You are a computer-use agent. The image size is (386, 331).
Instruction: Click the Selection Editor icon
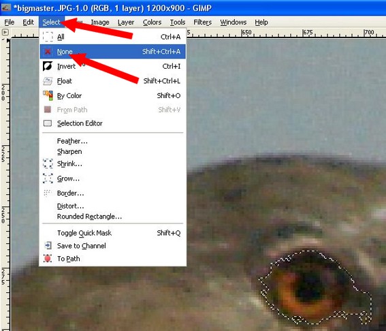pos(48,123)
